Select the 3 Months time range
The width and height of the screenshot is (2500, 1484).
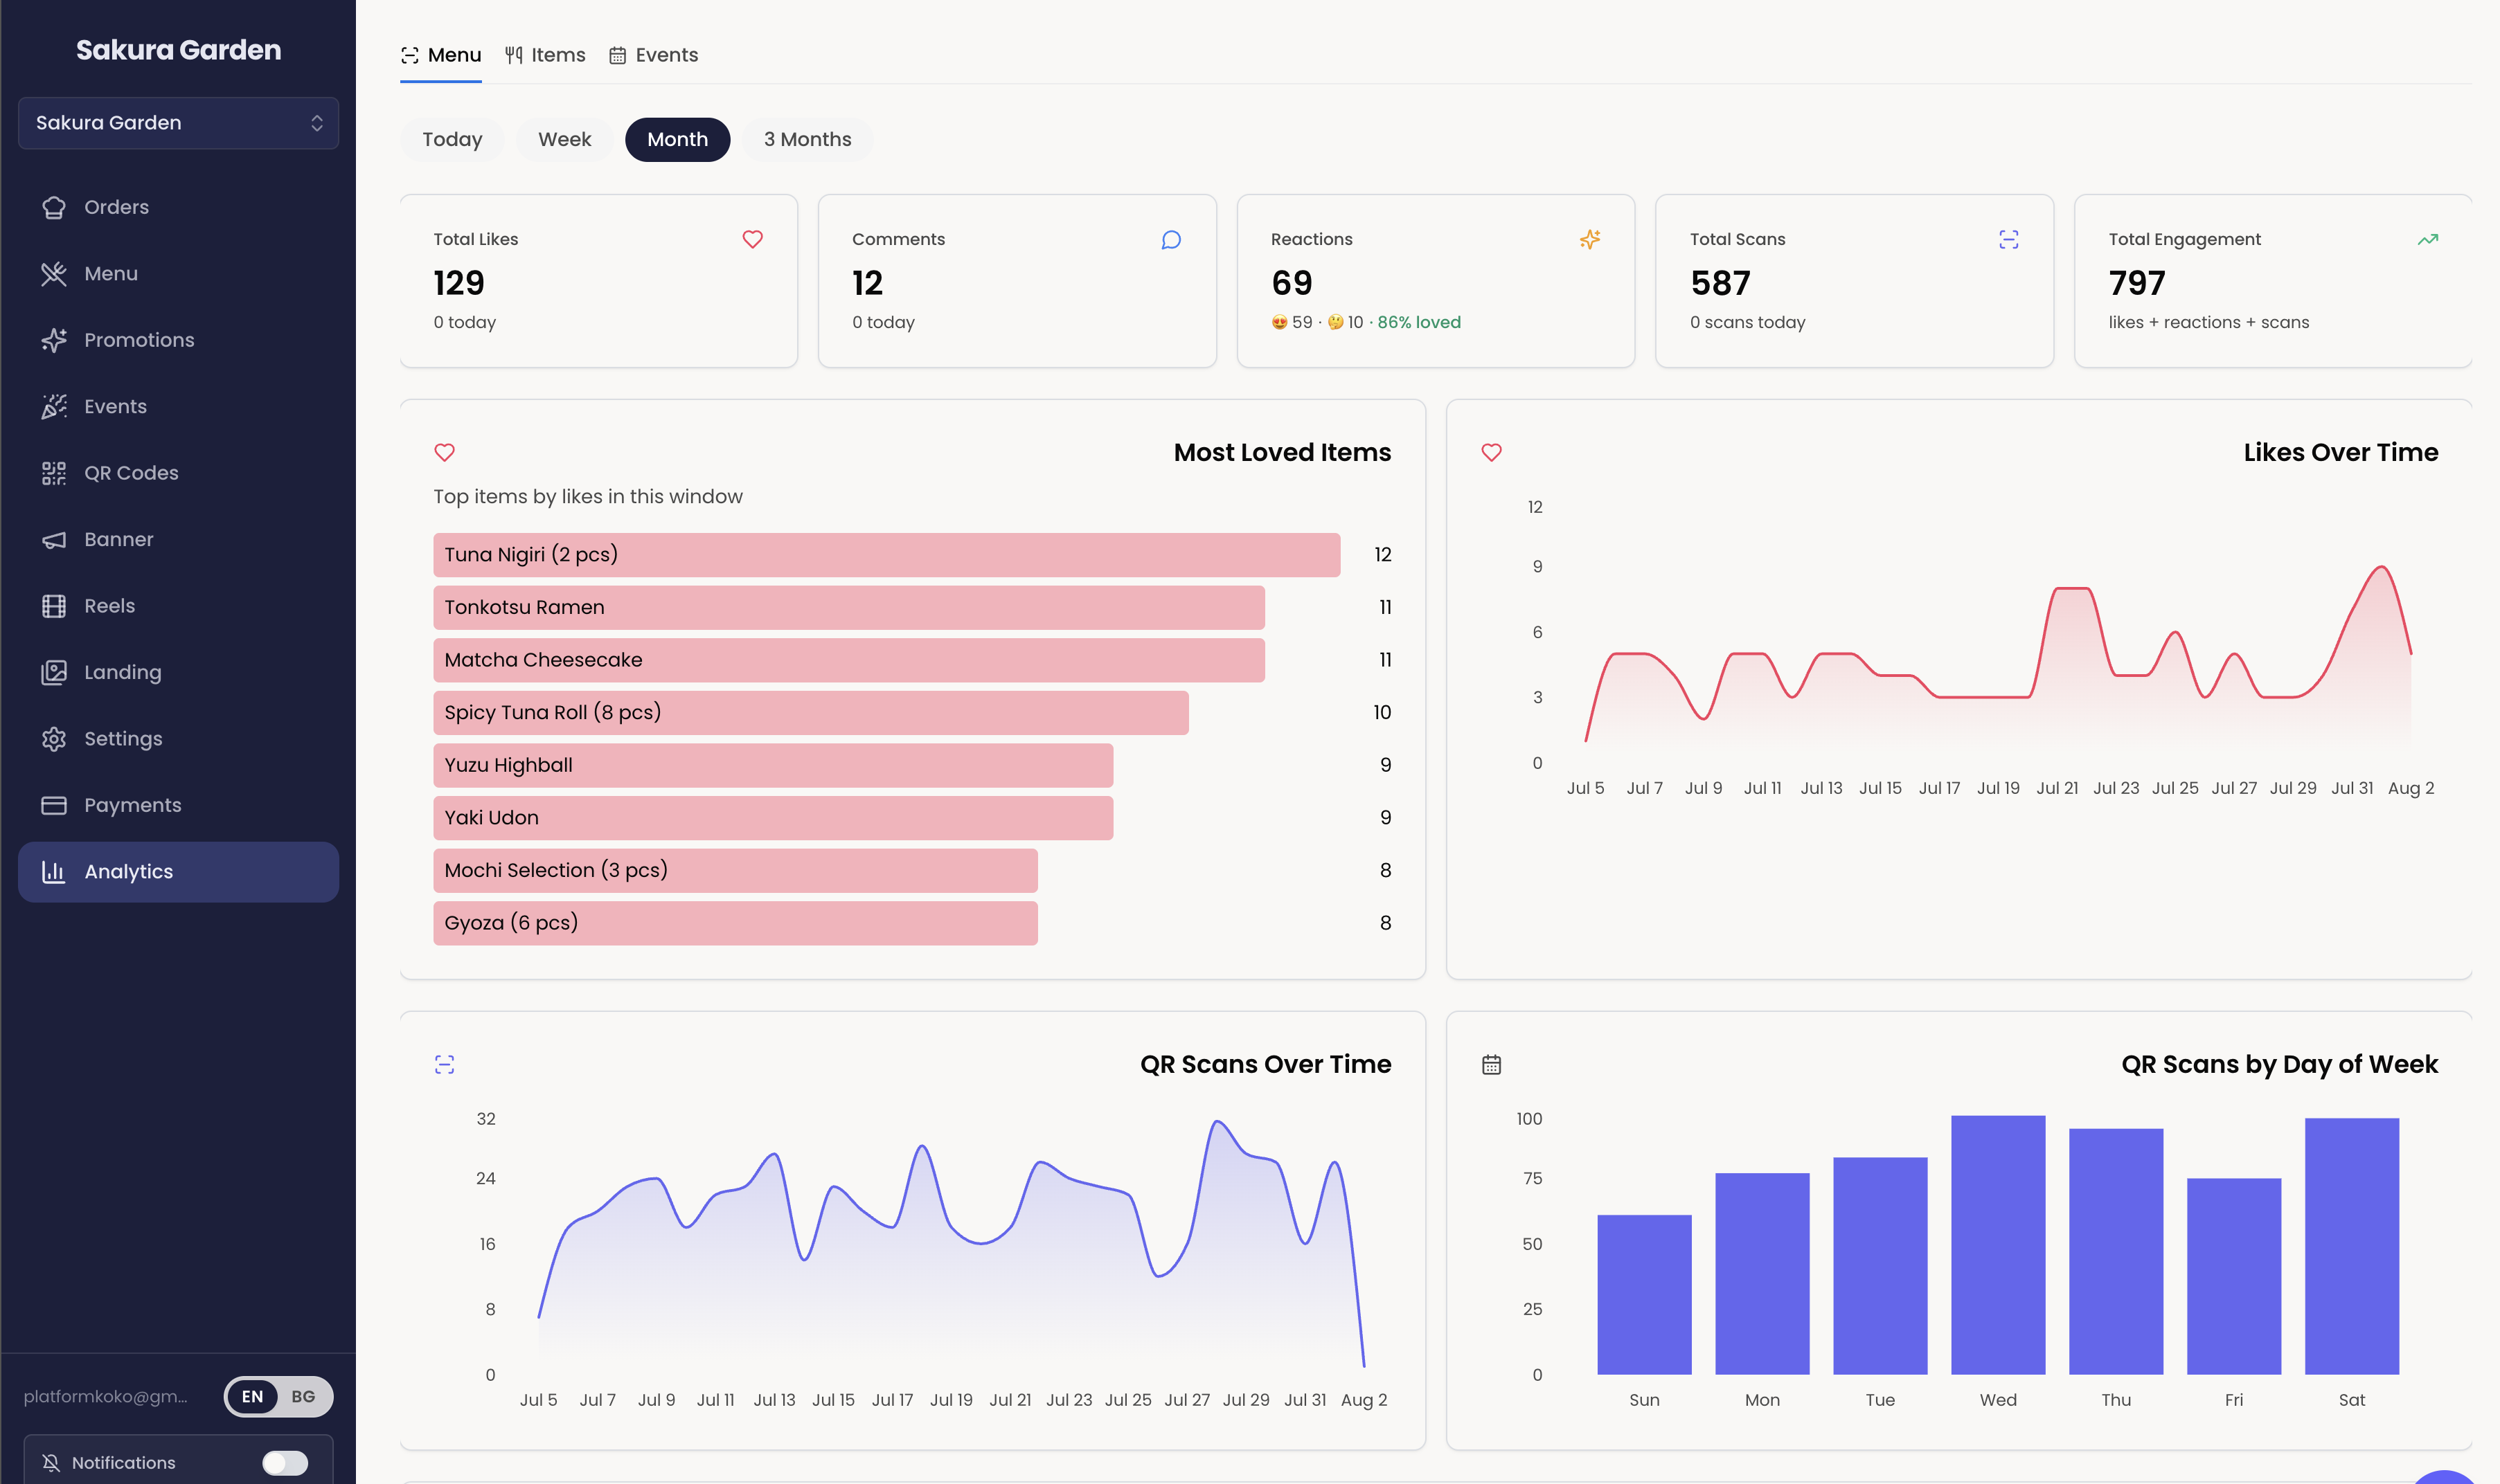(x=807, y=139)
